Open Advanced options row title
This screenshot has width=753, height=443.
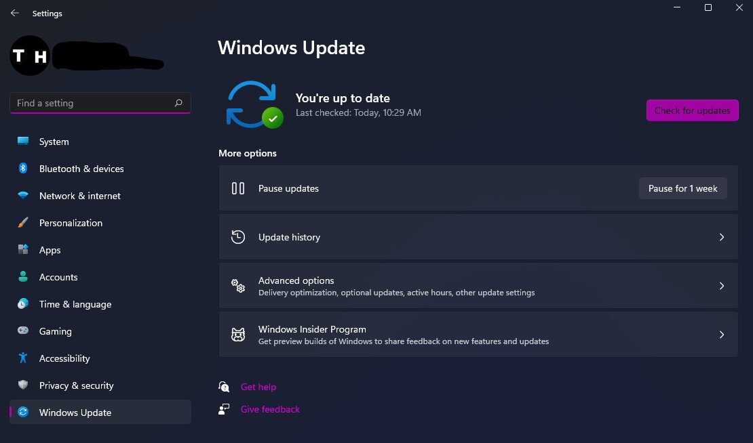tap(296, 280)
